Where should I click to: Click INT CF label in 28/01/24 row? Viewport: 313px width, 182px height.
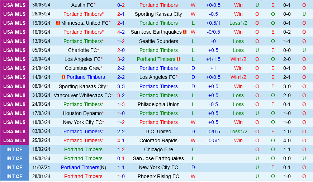[14, 176]
